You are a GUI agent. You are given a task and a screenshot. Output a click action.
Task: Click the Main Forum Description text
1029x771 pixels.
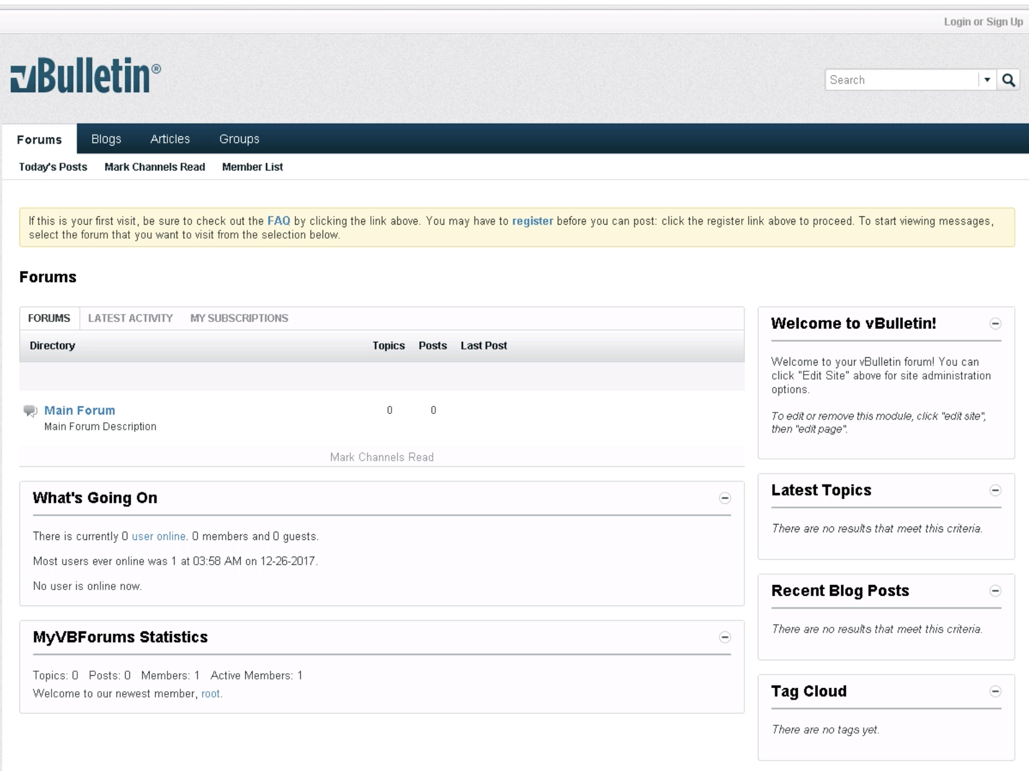click(100, 427)
